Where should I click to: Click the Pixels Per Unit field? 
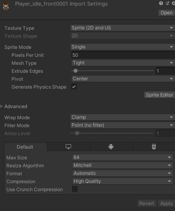(x=123, y=55)
